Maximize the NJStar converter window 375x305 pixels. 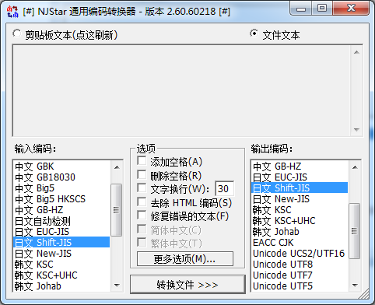pyautogui.click(x=322, y=8)
